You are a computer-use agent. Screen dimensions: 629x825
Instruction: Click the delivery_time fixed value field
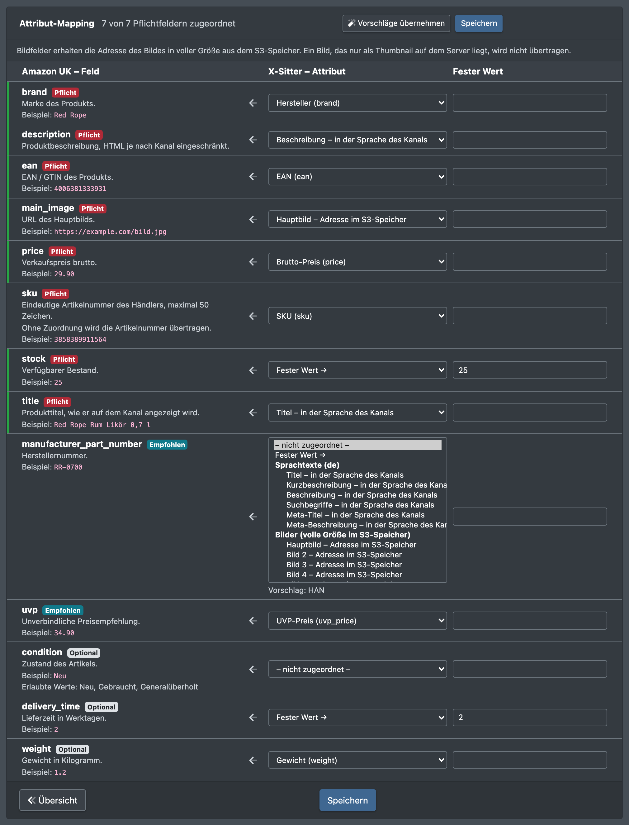click(530, 717)
